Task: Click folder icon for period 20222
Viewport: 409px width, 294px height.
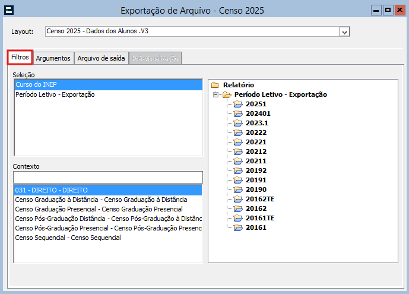Action: tap(238, 132)
